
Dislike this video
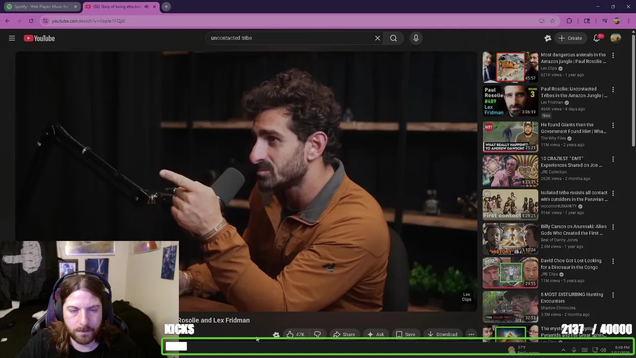pos(317,335)
